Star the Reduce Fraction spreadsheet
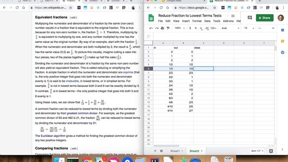 227,16
